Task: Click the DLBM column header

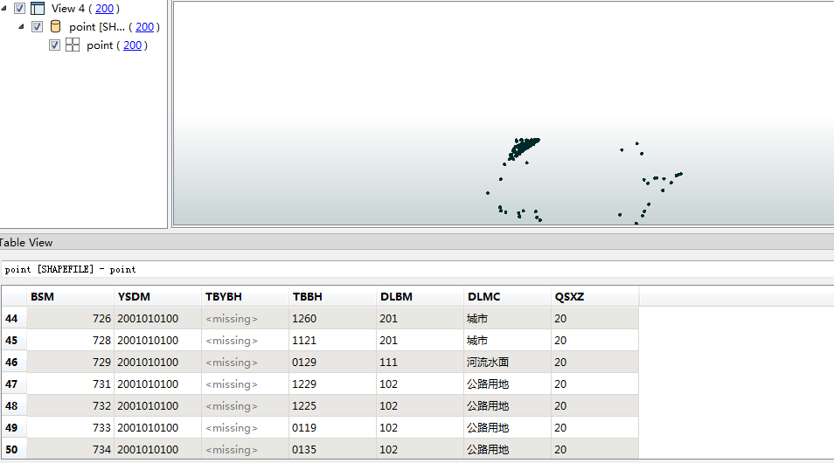Action: 420,297
